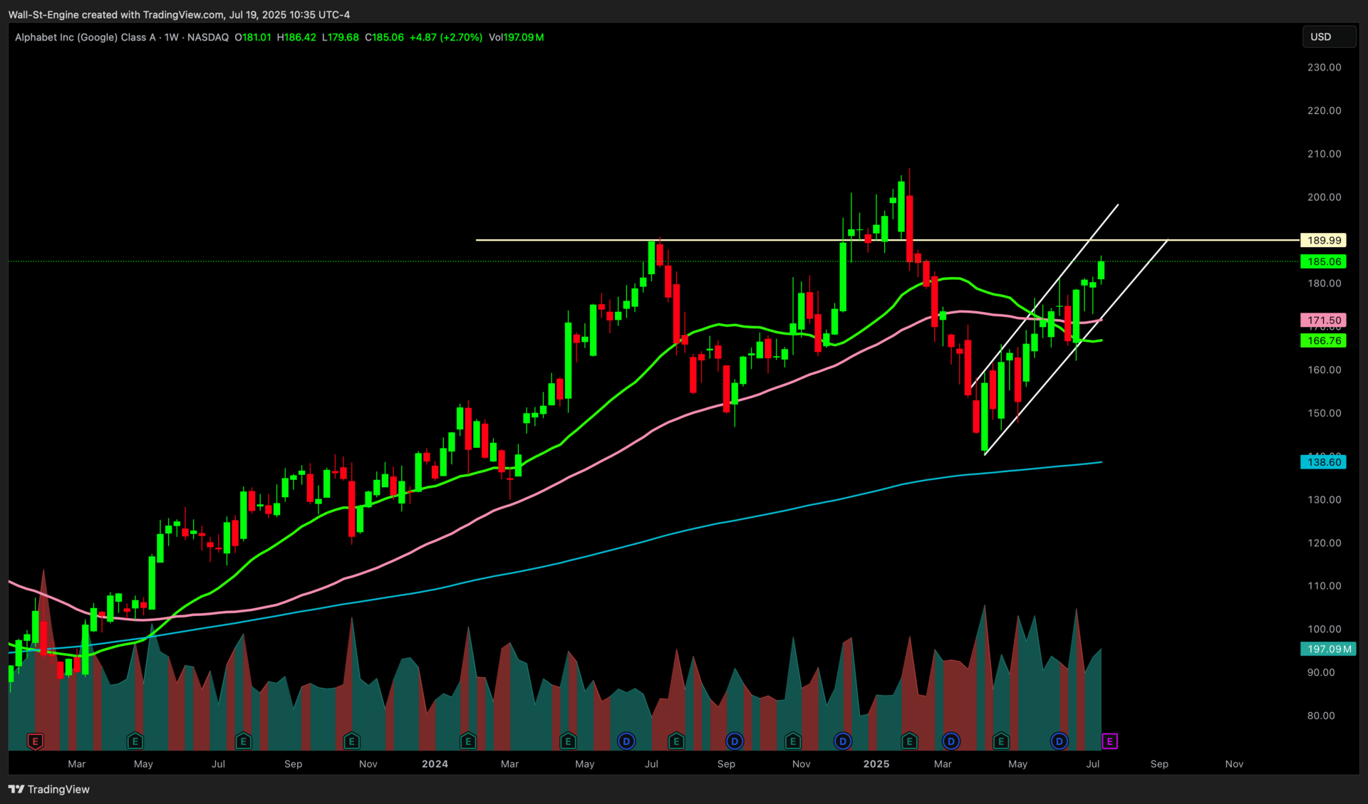Viewport: 1368px width, 804px height.
Task: Click the TradingView logo
Action: pyautogui.click(x=49, y=789)
